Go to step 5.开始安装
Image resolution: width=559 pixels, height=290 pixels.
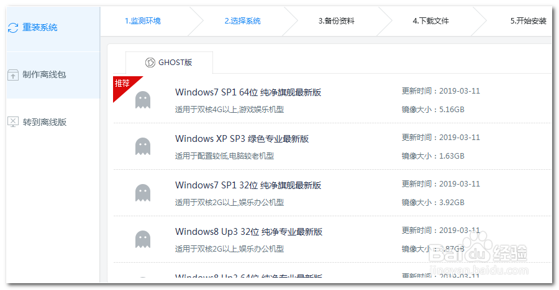coord(529,21)
